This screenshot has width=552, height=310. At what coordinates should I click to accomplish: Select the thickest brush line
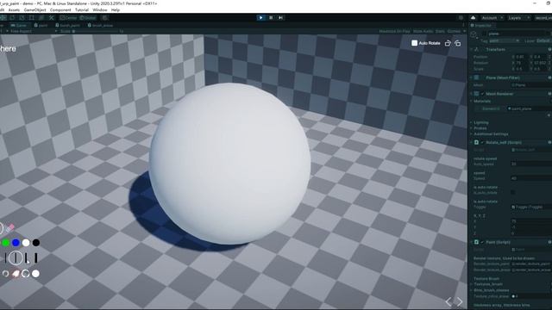(36, 258)
